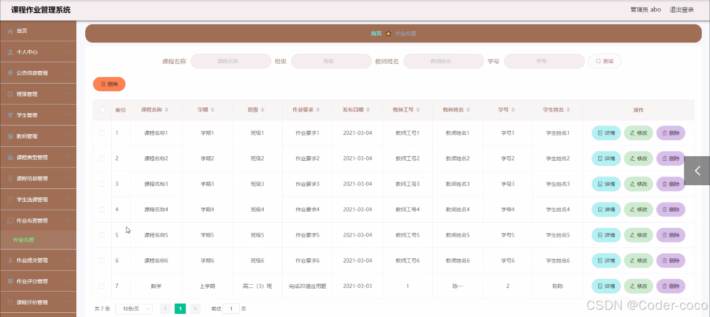Screen dimensions: 710x317
Task: Click the icon beside 学生选课管理
Action: pos(10,200)
